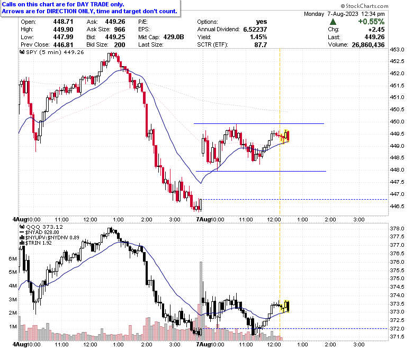Click the Ask value 449.26
The height and width of the screenshot is (349, 413).
point(115,22)
